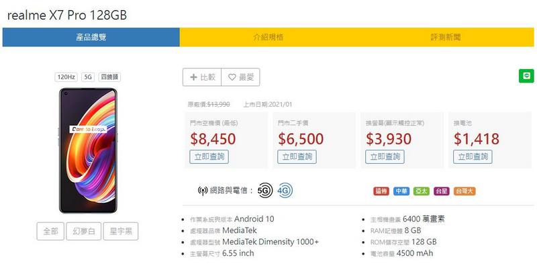Click the 120Hz feature tag

tap(66, 77)
